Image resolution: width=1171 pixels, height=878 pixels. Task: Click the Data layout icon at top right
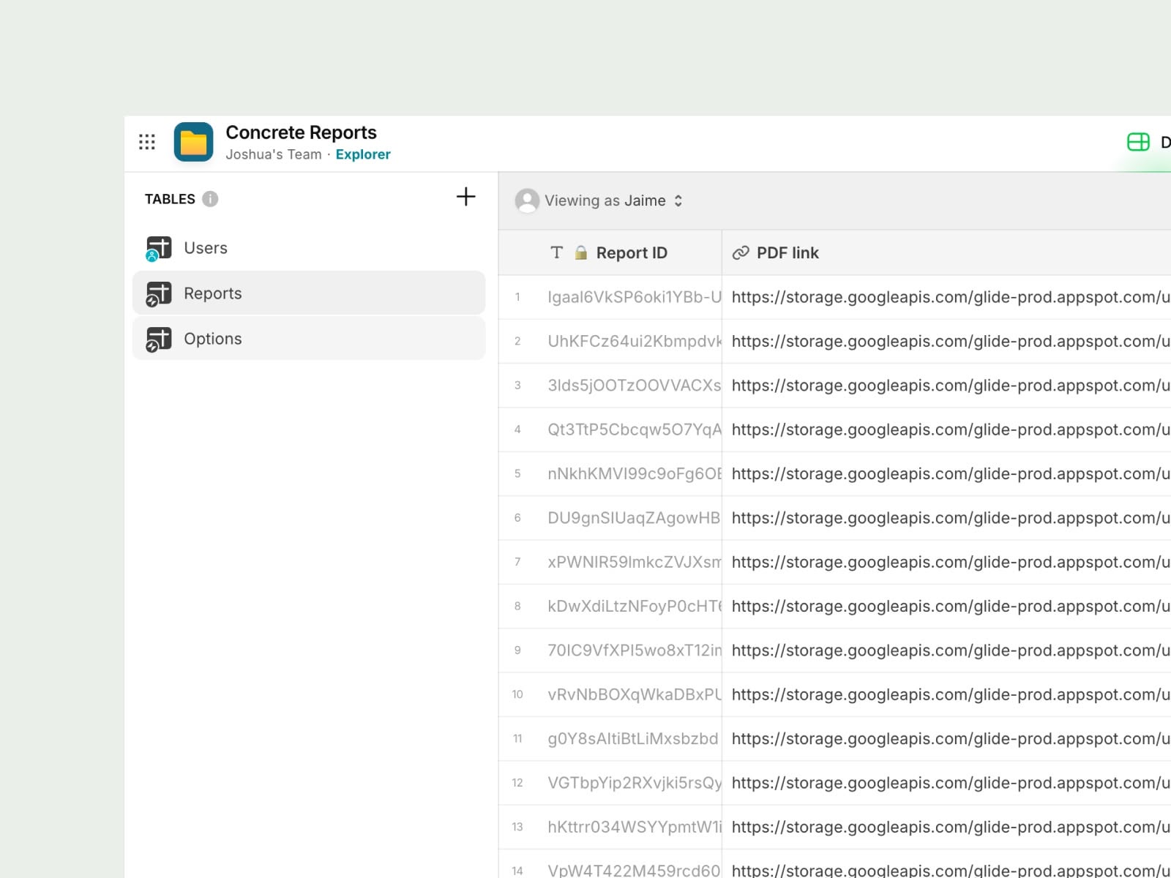1139,142
